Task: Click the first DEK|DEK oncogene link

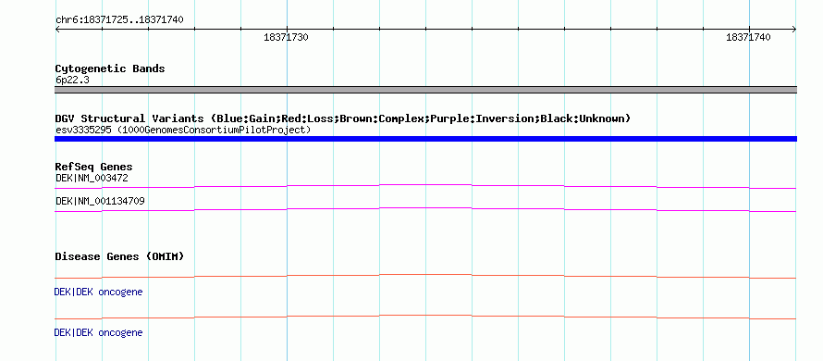Action: click(98, 292)
